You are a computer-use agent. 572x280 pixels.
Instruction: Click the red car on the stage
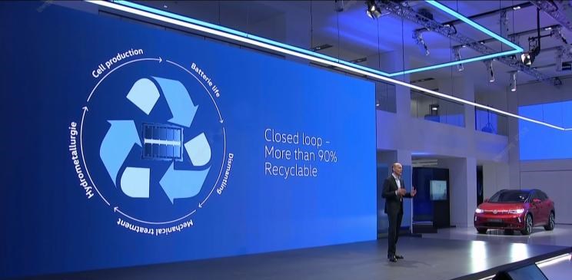(514, 212)
